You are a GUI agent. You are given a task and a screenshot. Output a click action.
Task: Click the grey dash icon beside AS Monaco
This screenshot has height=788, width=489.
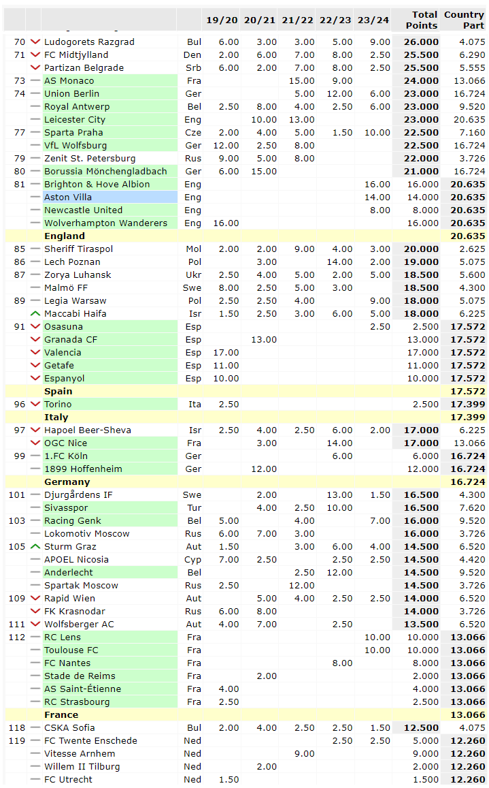(x=35, y=80)
